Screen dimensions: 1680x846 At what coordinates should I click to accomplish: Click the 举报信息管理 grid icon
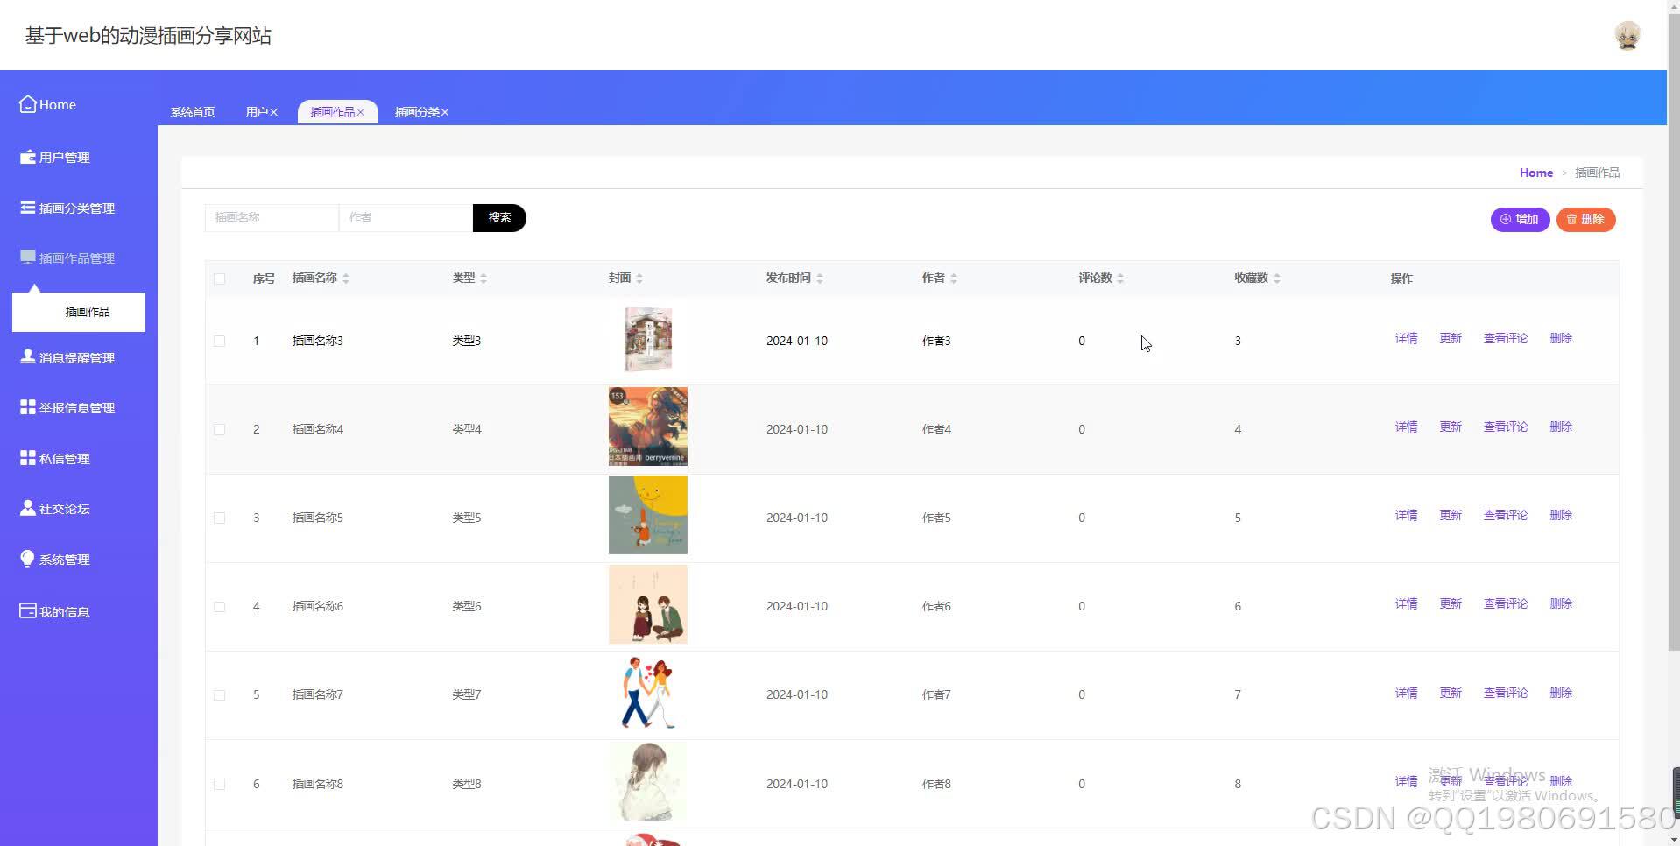coord(28,407)
